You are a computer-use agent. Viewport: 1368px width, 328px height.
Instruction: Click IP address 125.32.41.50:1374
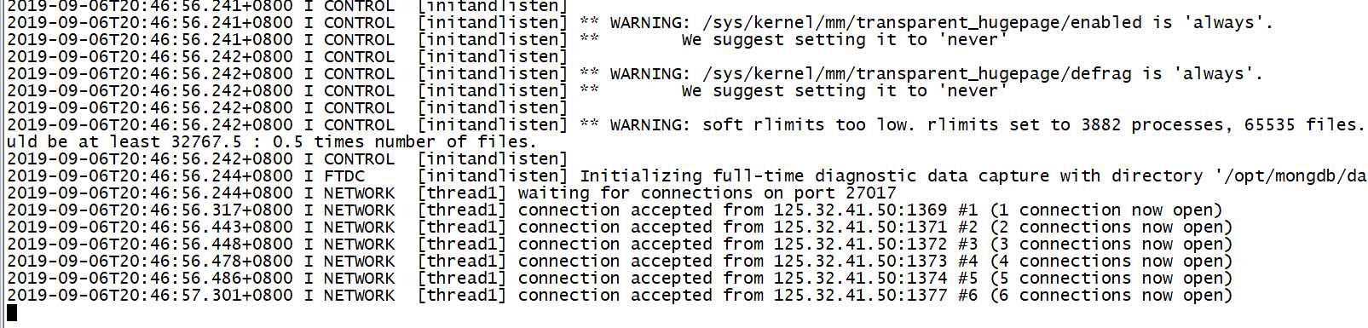pyautogui.click(x=860, y=279)
